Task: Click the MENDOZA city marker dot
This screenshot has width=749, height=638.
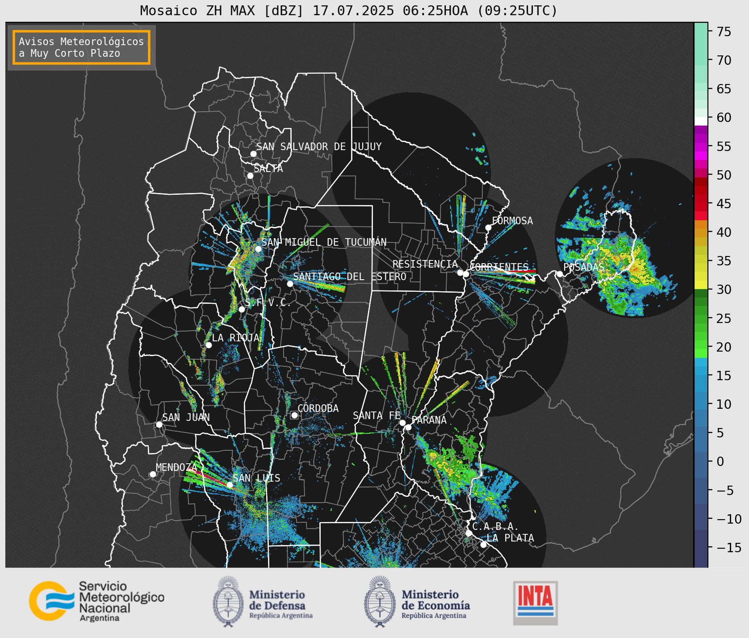Action: (153, 474)
